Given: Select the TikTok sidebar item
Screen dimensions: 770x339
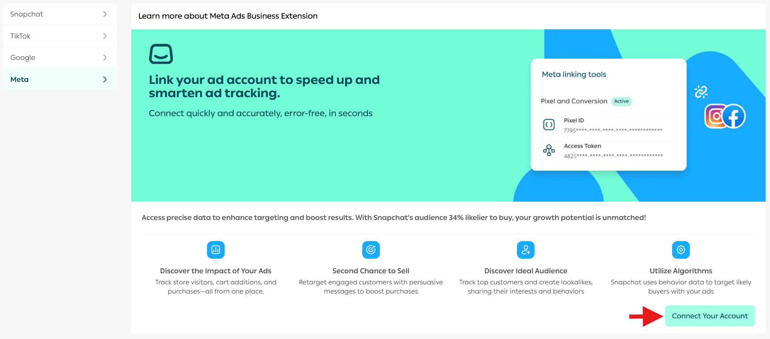Looking at the screenshot, I should tap(21, 36).
